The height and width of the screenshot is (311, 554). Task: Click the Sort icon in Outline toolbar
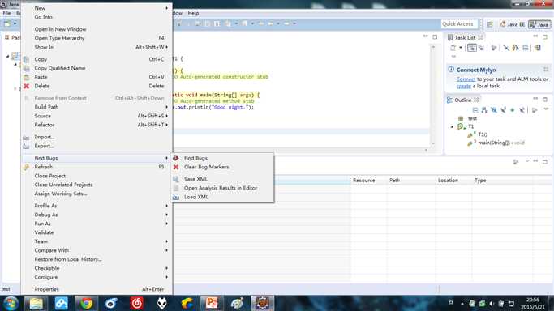pos(484,110)
